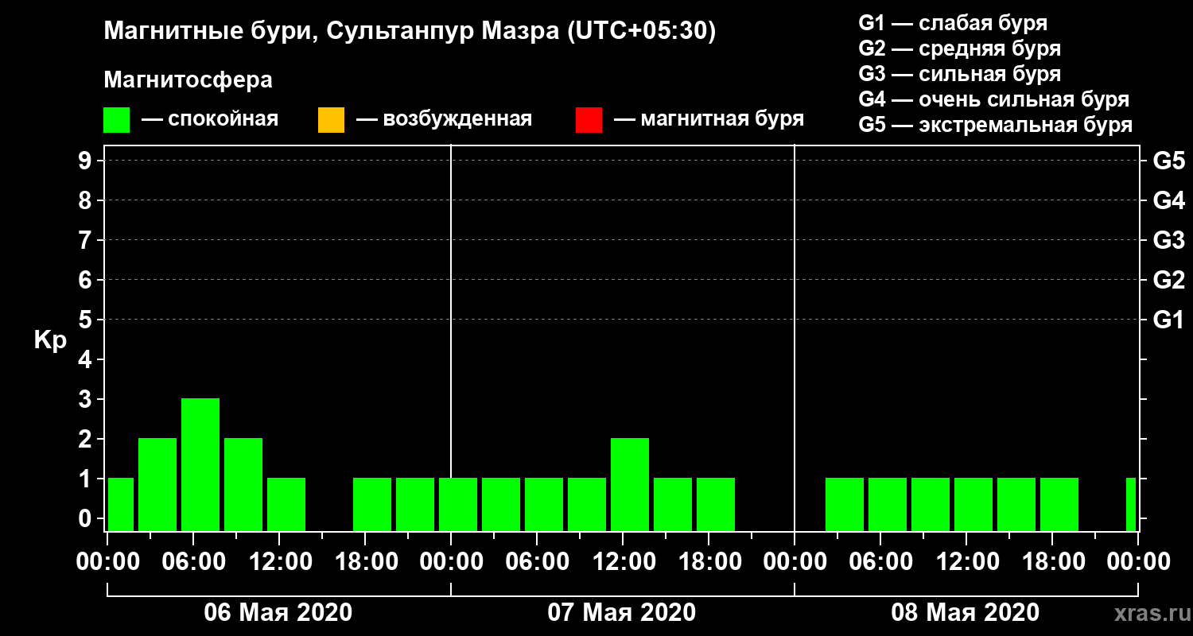Click the first bar at 00:00 on 06 May
Screen dimensions: 1193x636
pos(121,504)
